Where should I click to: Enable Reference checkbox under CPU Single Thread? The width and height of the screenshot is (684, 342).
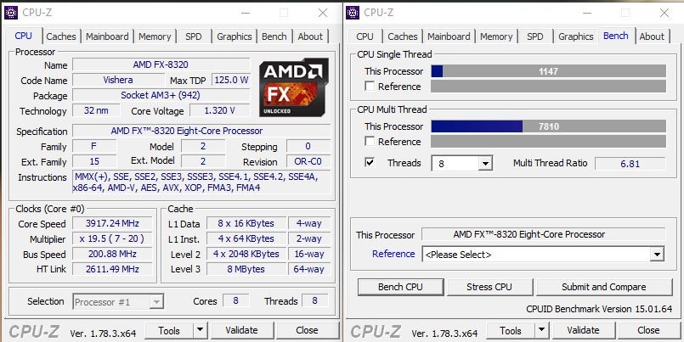coord(370,87)
